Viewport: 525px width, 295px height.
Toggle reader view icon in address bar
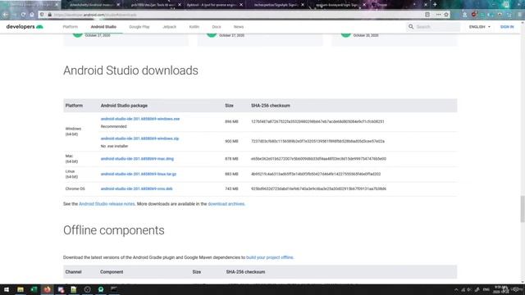click(427, 15)
